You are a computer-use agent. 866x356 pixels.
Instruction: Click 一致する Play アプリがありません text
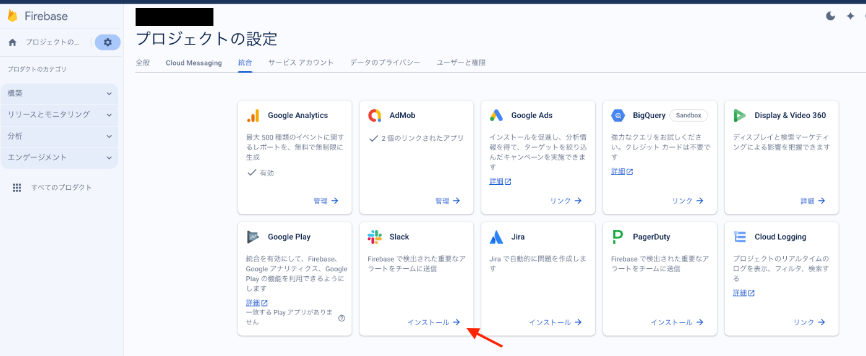[290, 317]
